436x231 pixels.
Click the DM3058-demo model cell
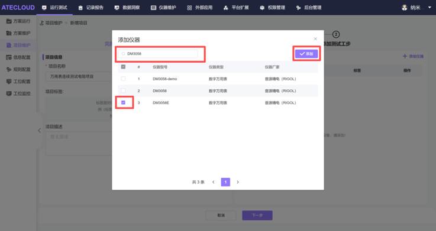tap(164, 79)
